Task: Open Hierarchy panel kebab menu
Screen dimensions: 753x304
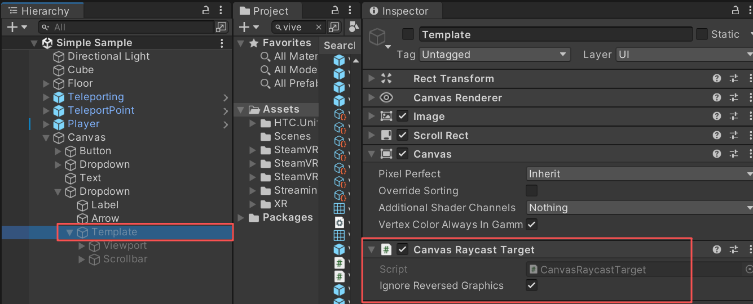Action: click(221, 11)
